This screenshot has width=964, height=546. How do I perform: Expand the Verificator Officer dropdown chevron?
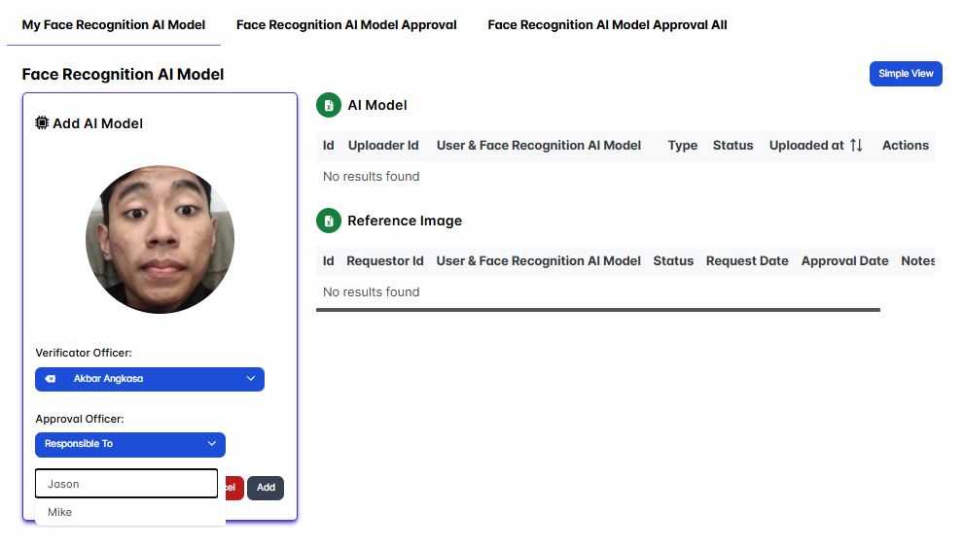coord(250,379)
